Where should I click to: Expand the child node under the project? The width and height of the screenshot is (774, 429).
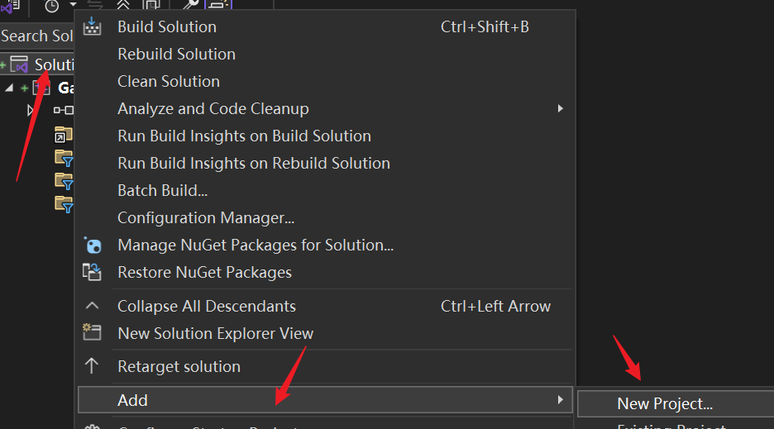(x=31, y=109)
